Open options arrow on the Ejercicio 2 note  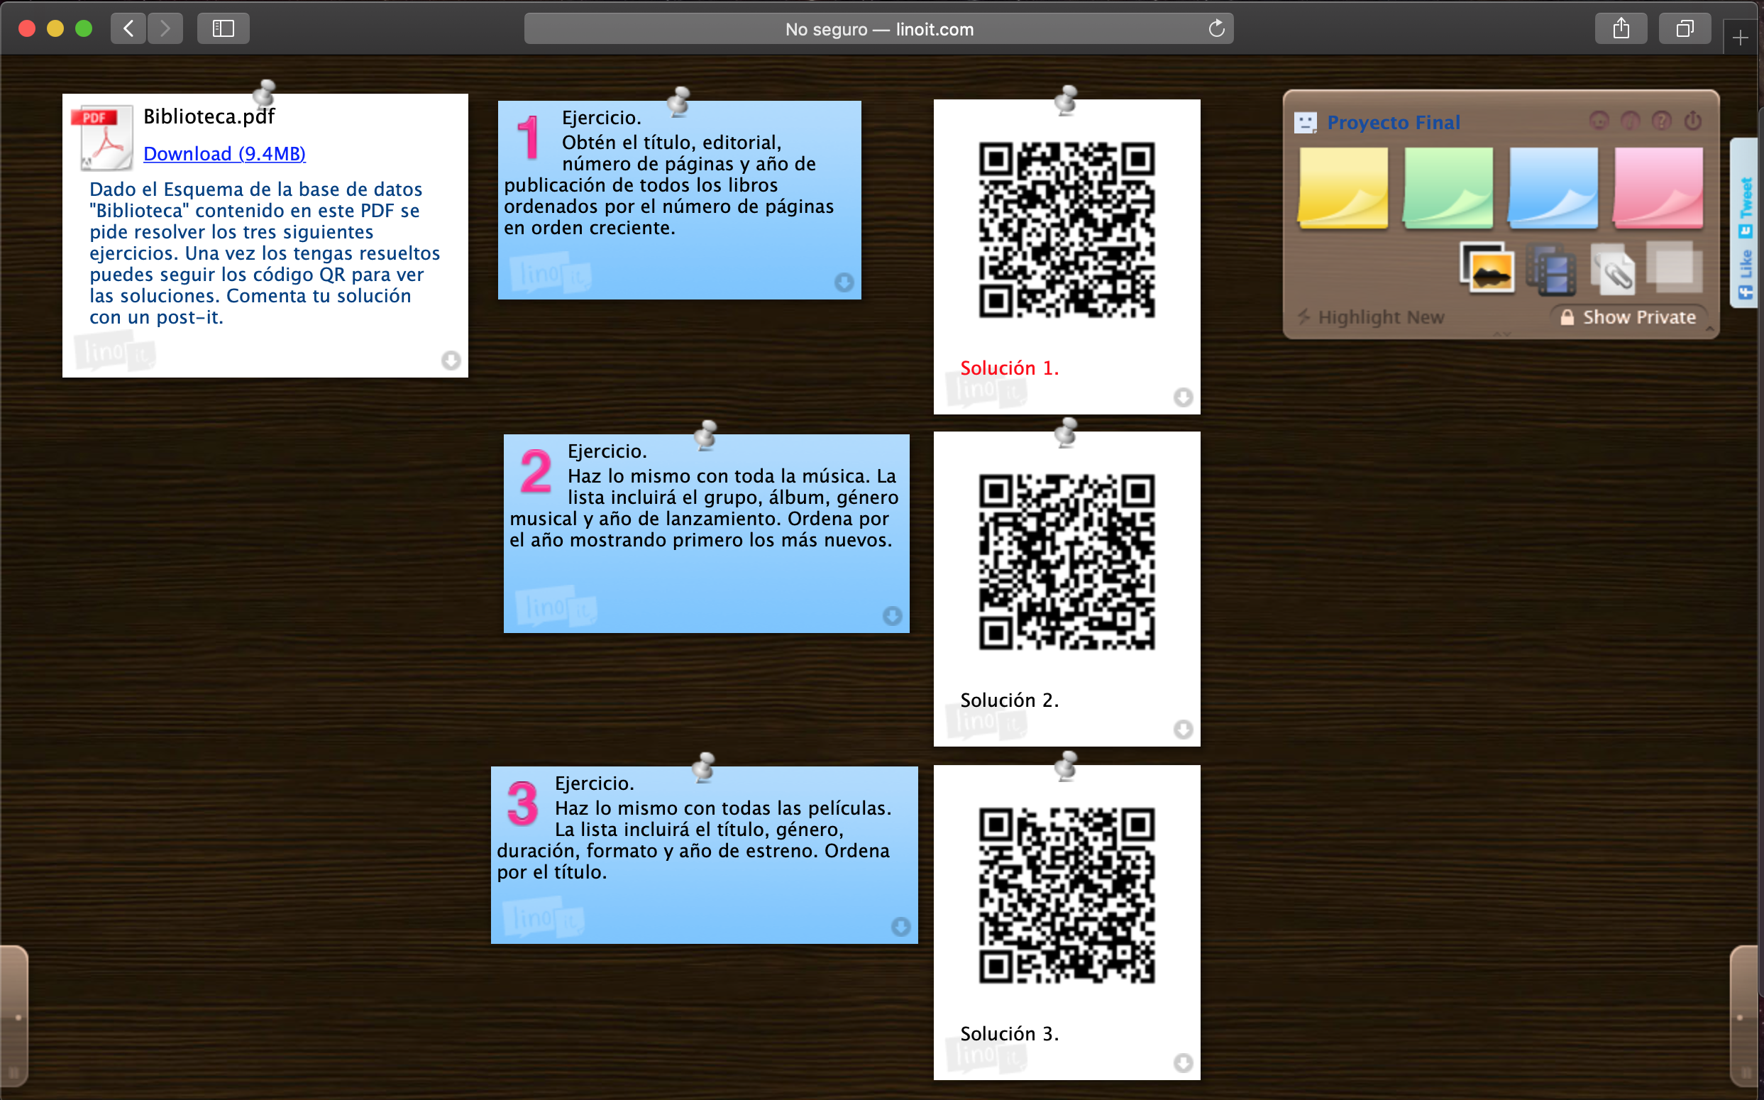[x=893, y=617]
